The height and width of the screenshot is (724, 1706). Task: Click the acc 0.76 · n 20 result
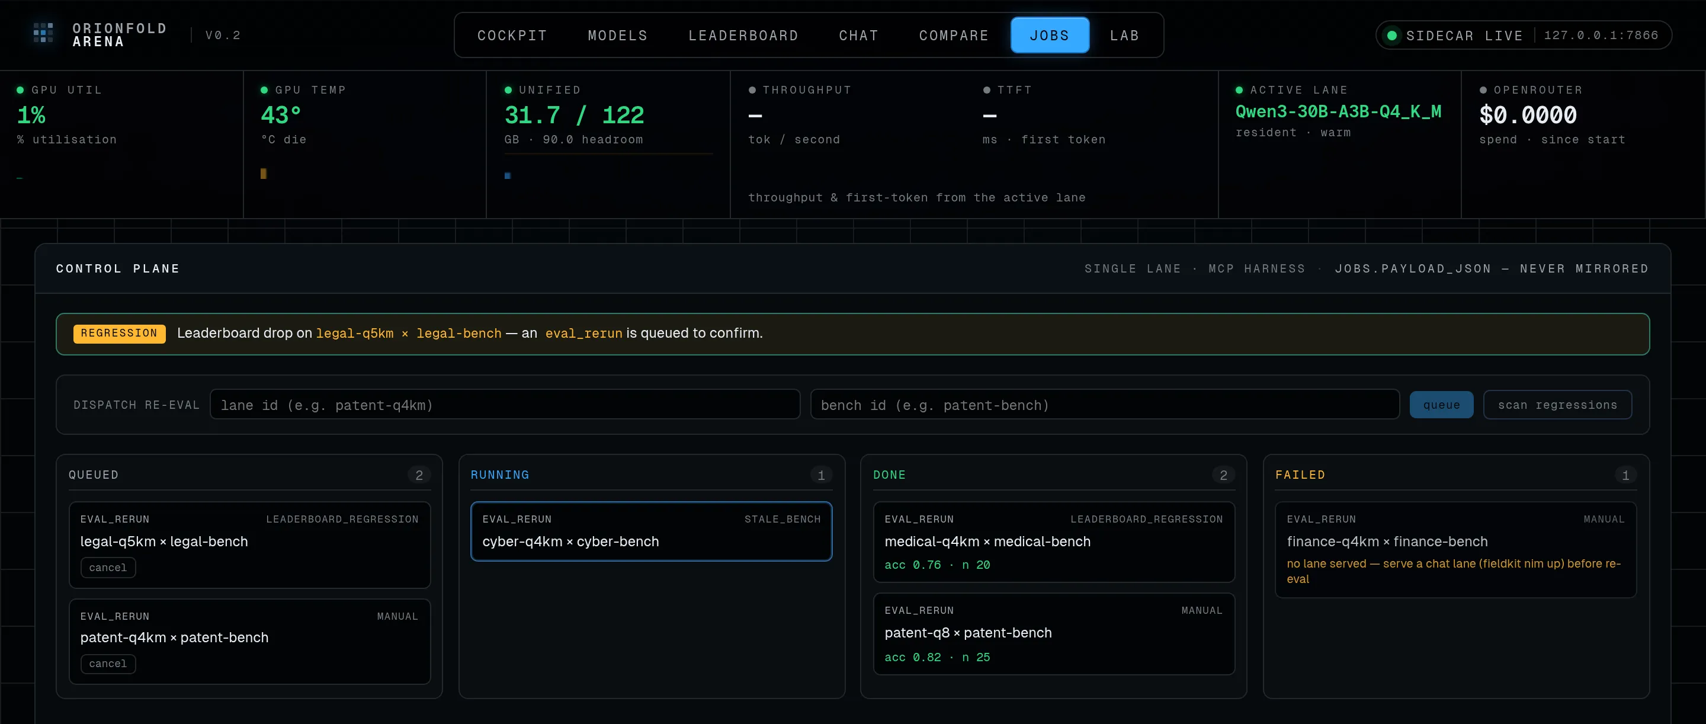point(937,565)
